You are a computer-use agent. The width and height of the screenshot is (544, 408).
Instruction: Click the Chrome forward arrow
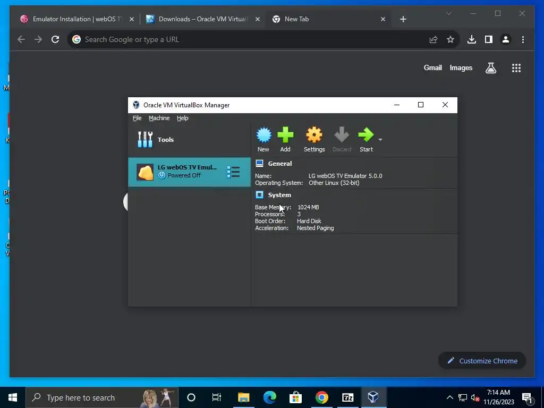pyautogui.click(x=38, y=39)
